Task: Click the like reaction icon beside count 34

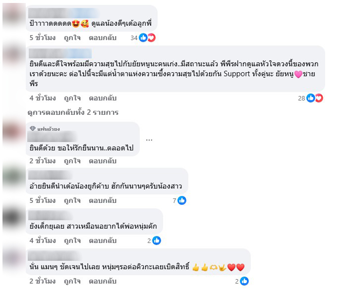Action: pos(143,38)
